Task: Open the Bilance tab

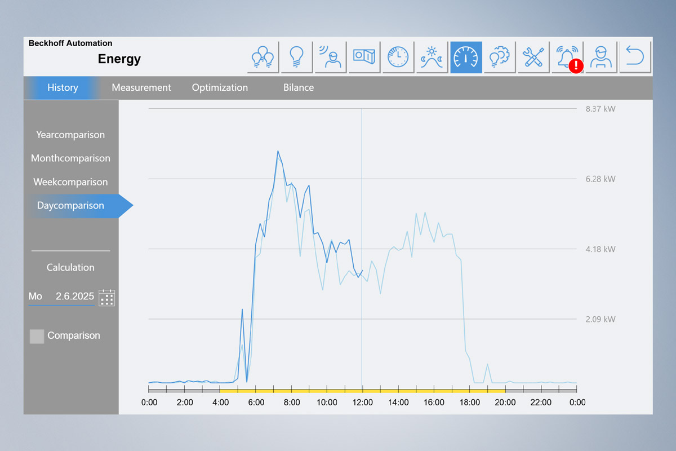Action: point(299,87)
